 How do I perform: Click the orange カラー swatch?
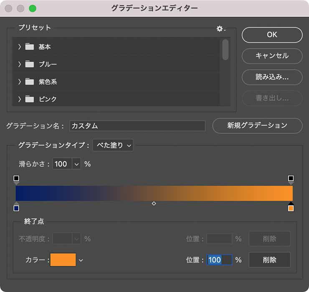point(63,260)
